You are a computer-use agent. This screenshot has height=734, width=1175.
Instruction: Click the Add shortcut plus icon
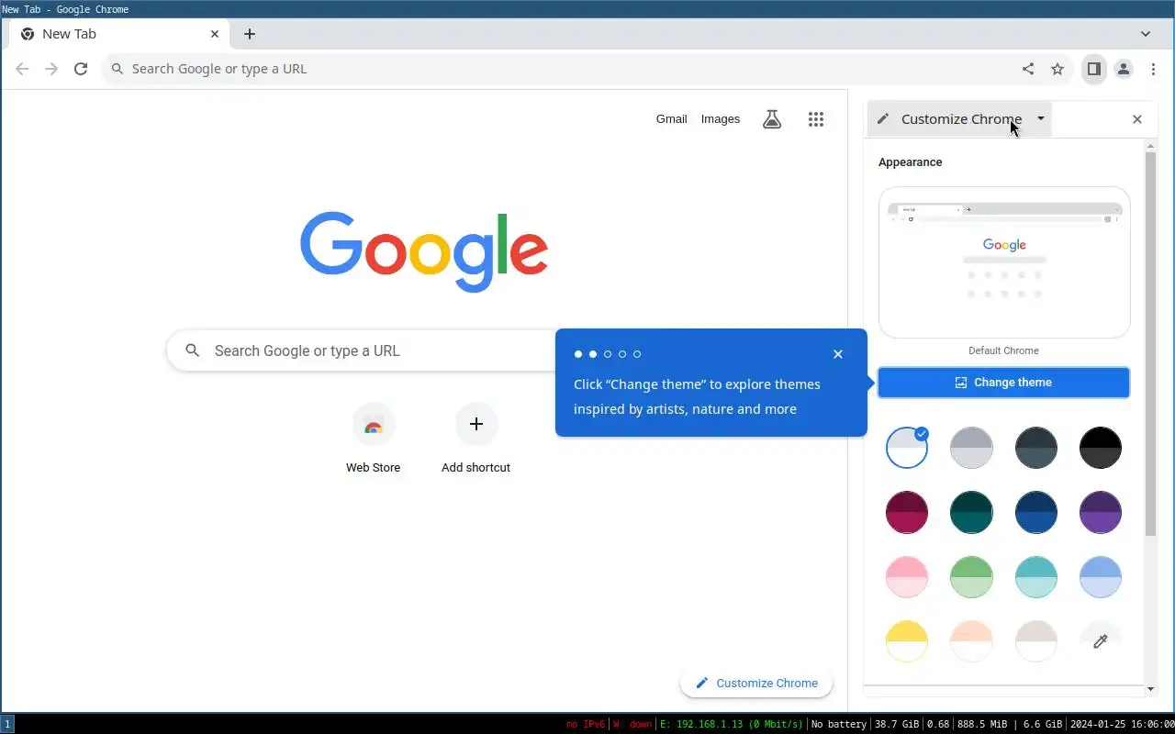pos(476,424)
